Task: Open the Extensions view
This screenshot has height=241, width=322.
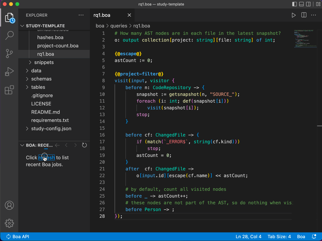Action: (x=9, y=90)
